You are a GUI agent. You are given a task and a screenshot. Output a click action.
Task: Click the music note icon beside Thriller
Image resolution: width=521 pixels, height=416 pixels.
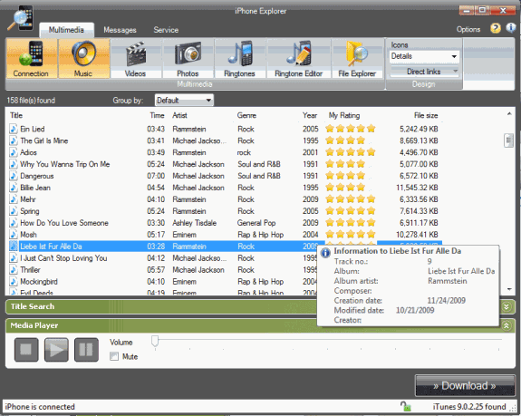[x=13, y=269]
